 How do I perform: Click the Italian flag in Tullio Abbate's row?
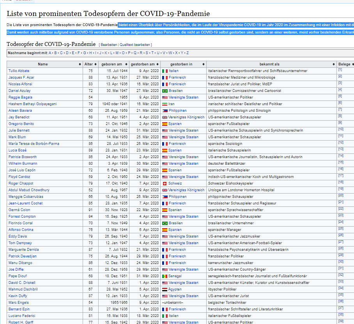click(x=165, y=71)
